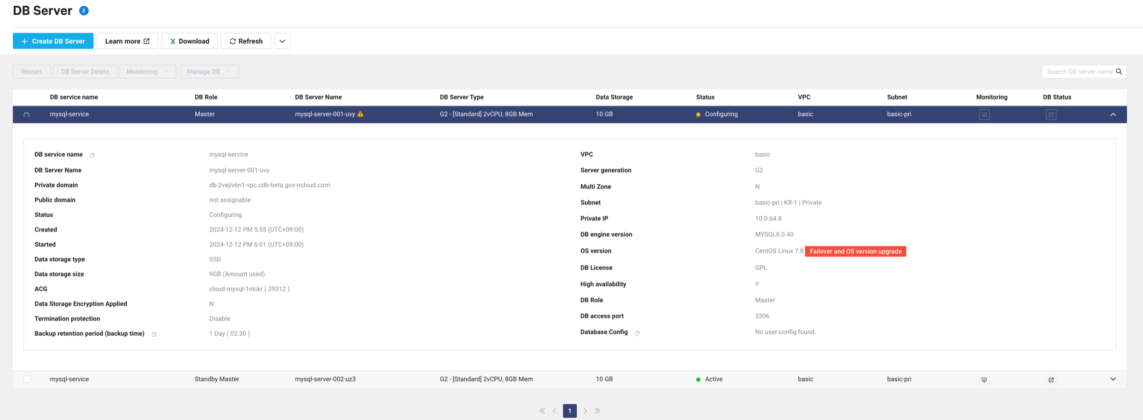
Task: Click the DB Server count badge
Action: point(84,10)
